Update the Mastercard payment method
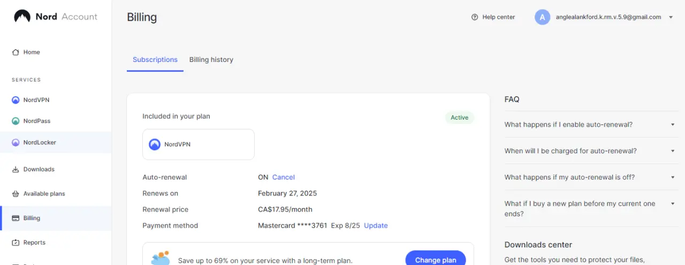The width and height of the screenshot is (685, 265). (x=376, y=225)
